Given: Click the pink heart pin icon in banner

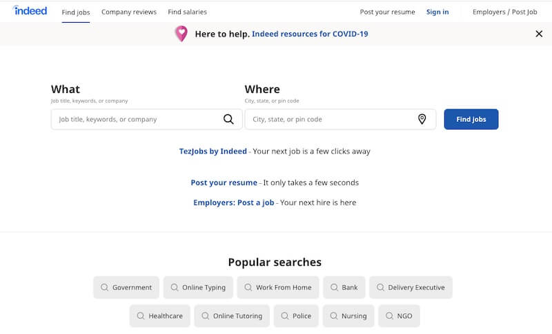Looking at the screenshot, I should tap(181, 34).
